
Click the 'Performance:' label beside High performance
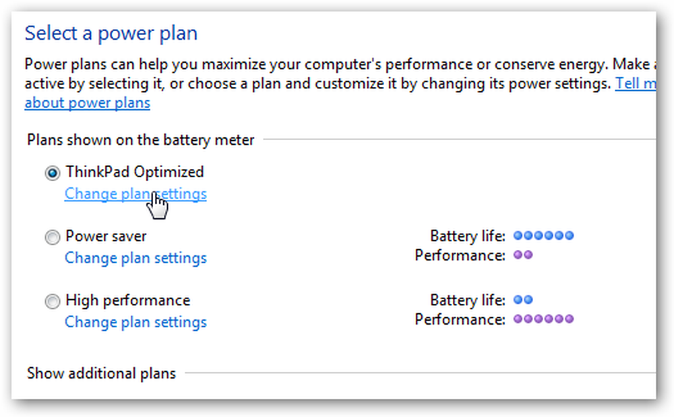(460, 319)
